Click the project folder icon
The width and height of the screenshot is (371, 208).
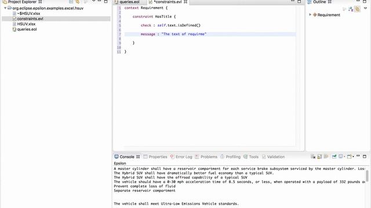point(9,8)
